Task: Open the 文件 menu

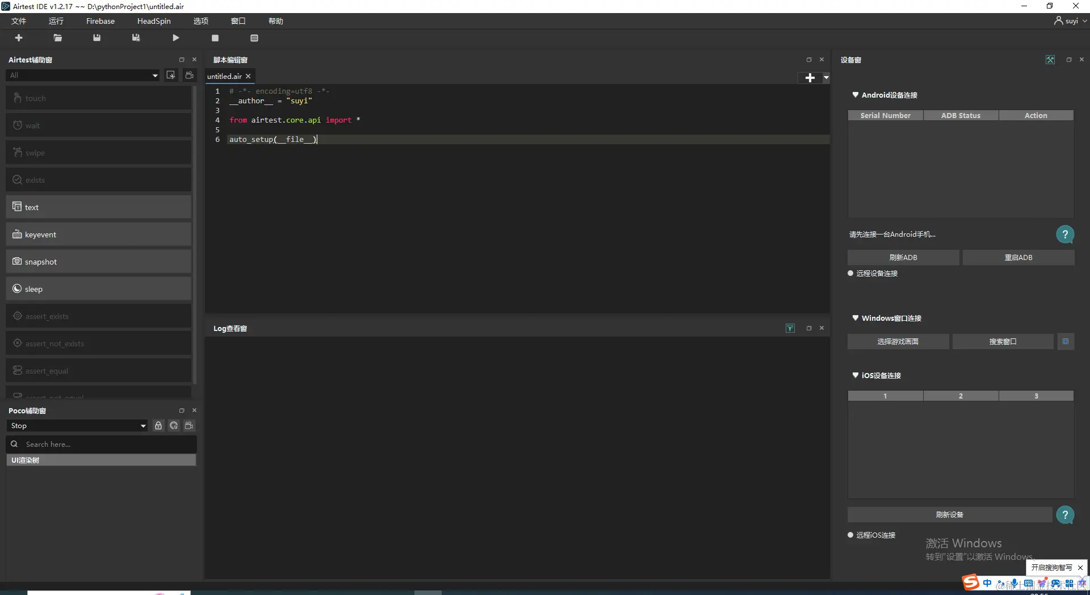Action: [19, 21]
